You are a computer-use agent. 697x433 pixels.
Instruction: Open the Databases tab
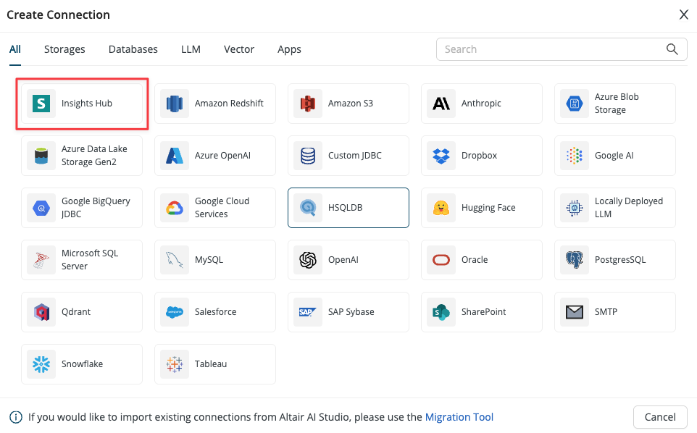pos(133,49)
